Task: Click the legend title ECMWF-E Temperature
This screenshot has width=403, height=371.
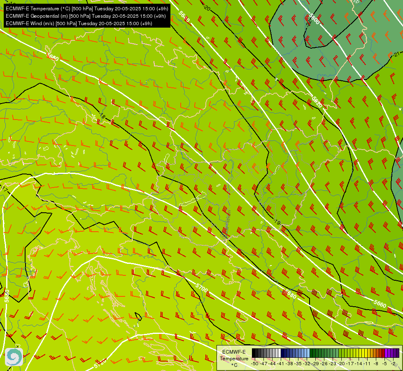Action: (x=234, y=355)
